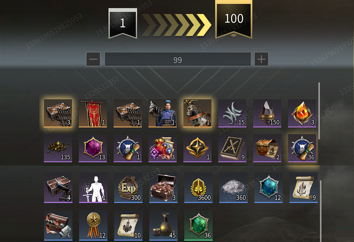Select the purple gem reward showing 13
The height and width of the screenshot is (242, 354).
point(93,148)
